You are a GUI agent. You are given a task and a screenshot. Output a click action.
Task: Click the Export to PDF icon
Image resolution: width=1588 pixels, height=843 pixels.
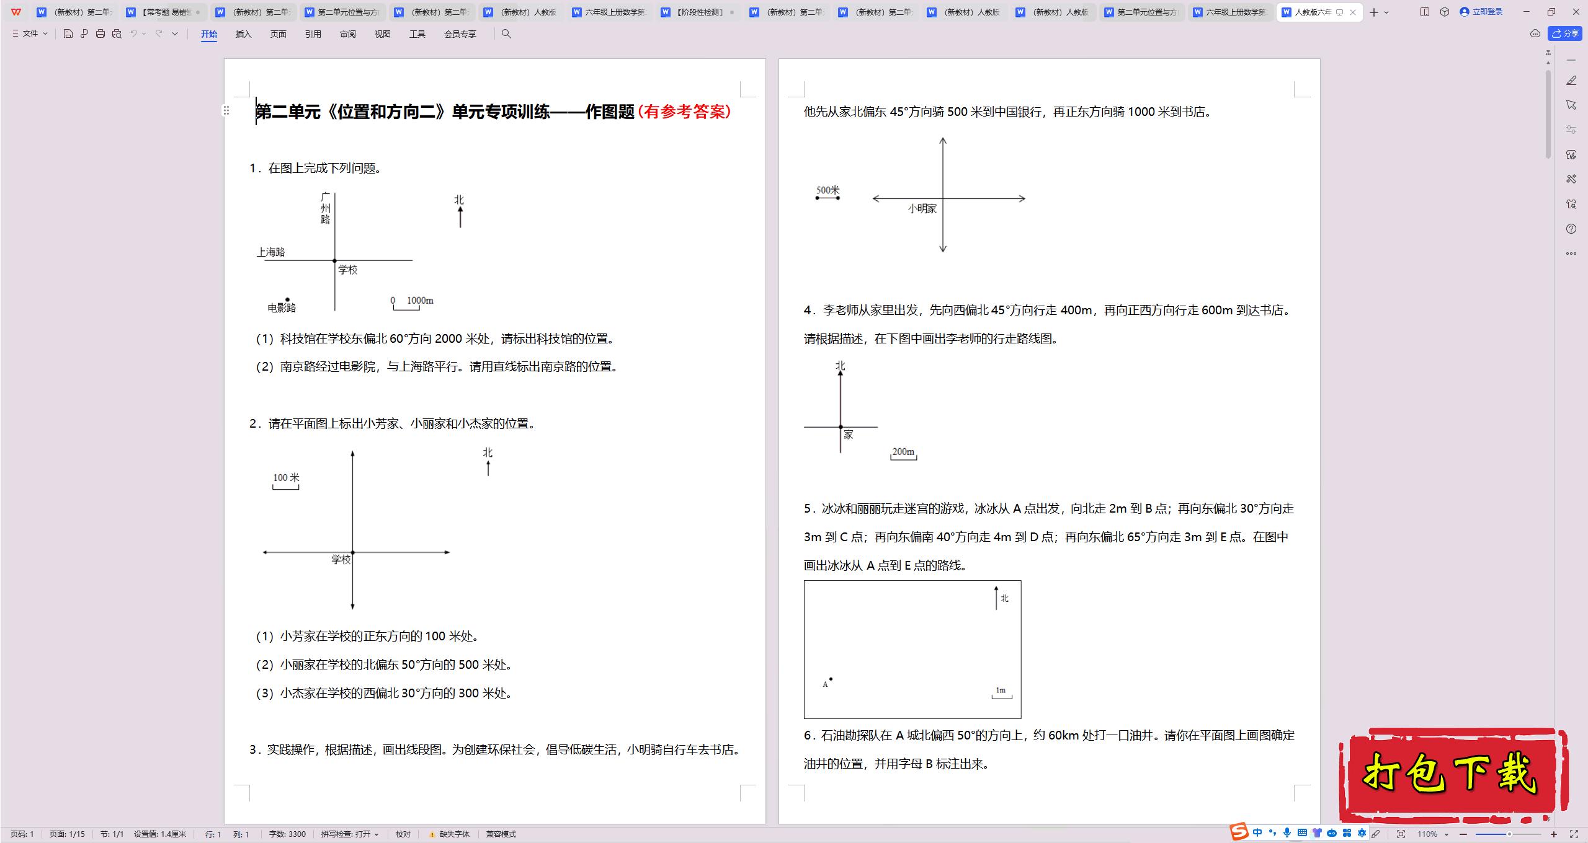[84, 34]
